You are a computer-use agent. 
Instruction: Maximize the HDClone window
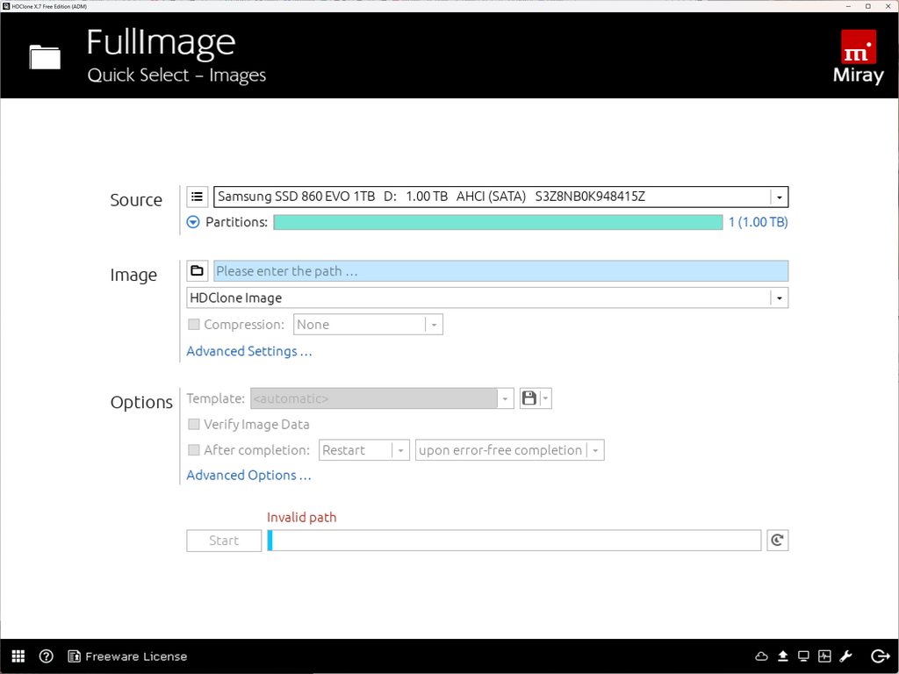(x=868, y=6)
